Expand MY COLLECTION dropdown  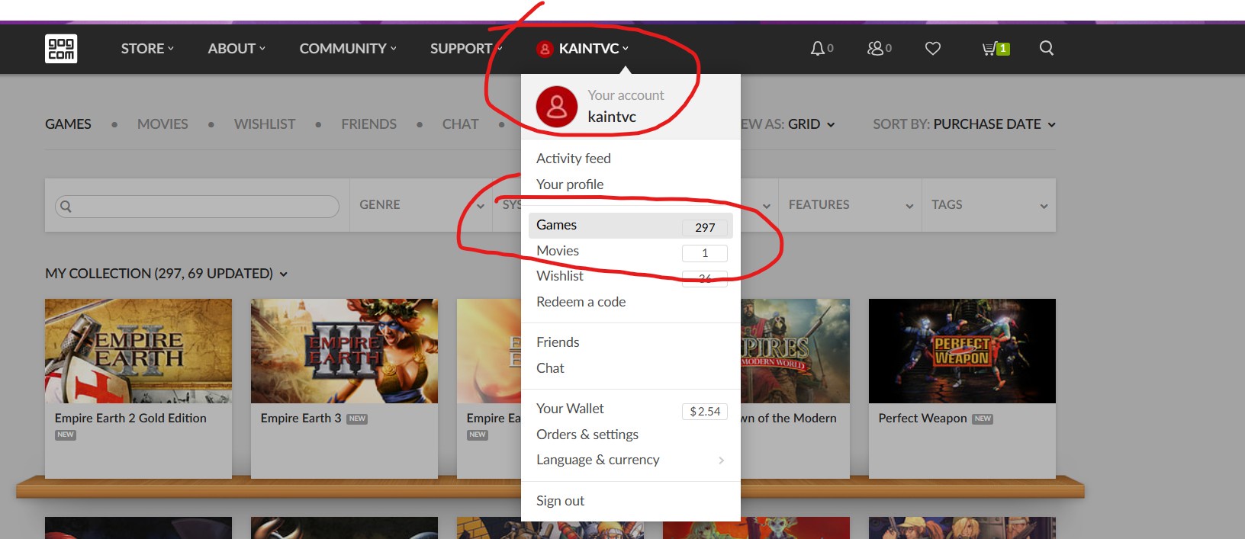pyautogui.click(x=166, y=274)
